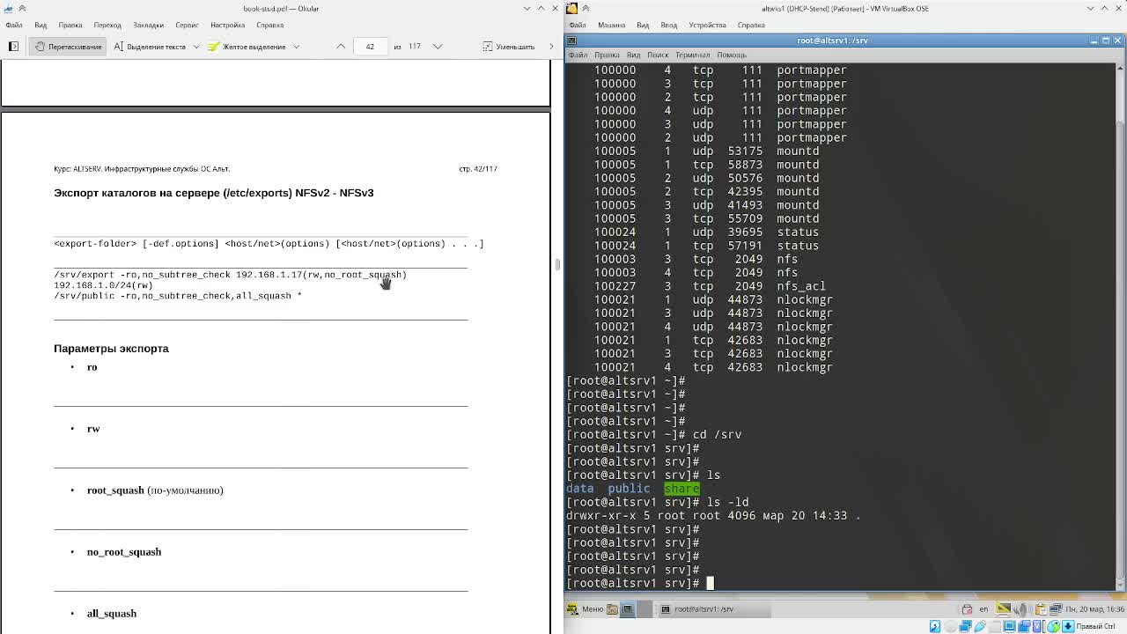This screenshot has width=1127, height=634.
Task: Open dropdown next to Выделение текста
Action: coord(195,46)
